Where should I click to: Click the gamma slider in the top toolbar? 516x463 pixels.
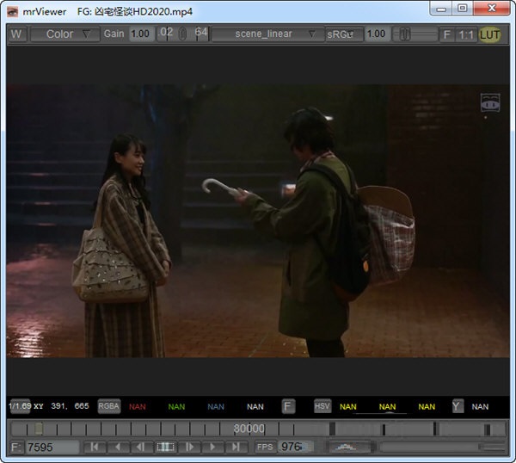(x=415, y=34)
